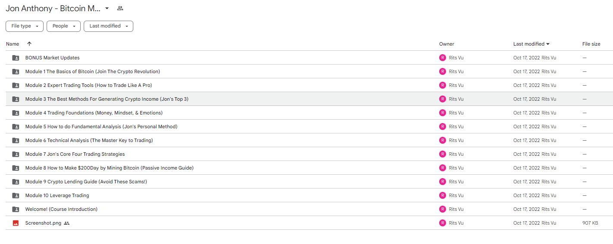Image resolution: width=613 pixels, height=244 pixels.
Task: Click the shared icon next to Screenshot.png
Action: coord(66,223)
